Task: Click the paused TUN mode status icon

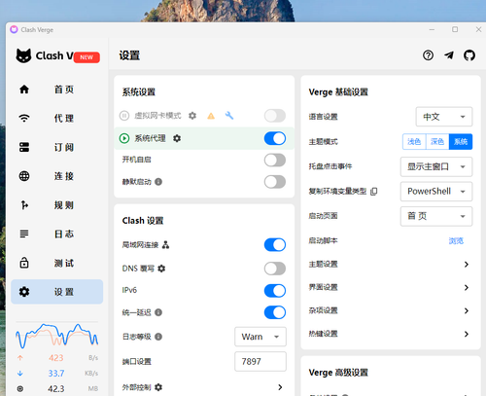Action: 124,116
